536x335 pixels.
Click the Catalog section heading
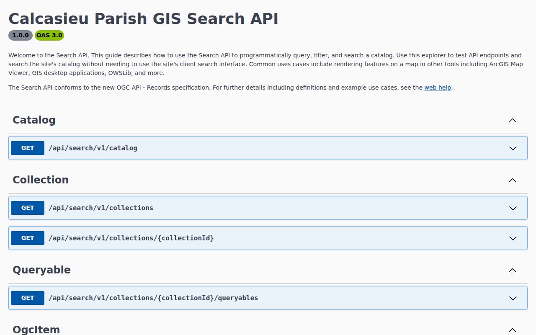click(x=34, y=120)
